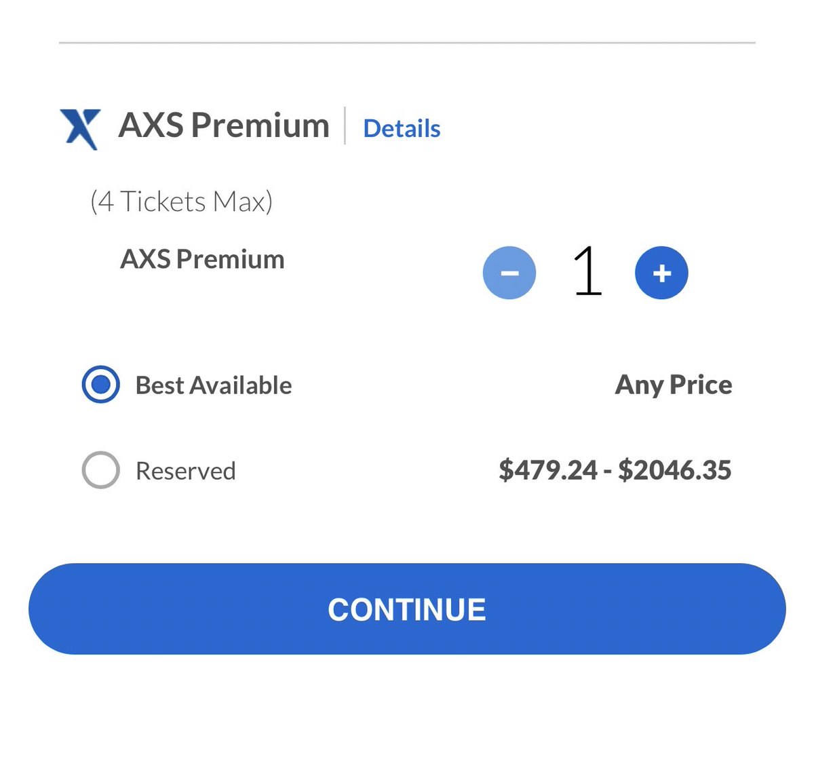This screenshot has height=770, width=814.
Task: Open the Details link
Action: click(402, 128)
